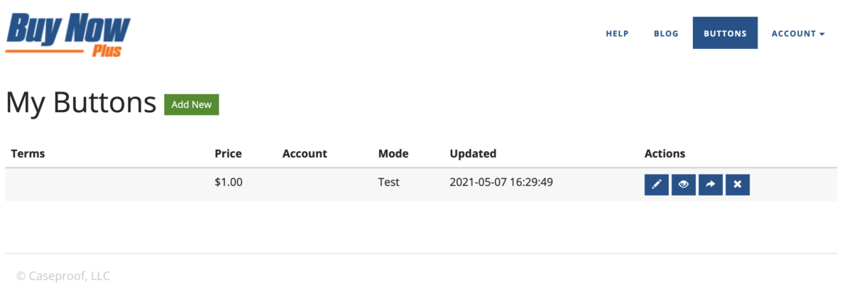The image size is (852, 288).
Task: Click the Updated column header
Action: click(473, 153)
